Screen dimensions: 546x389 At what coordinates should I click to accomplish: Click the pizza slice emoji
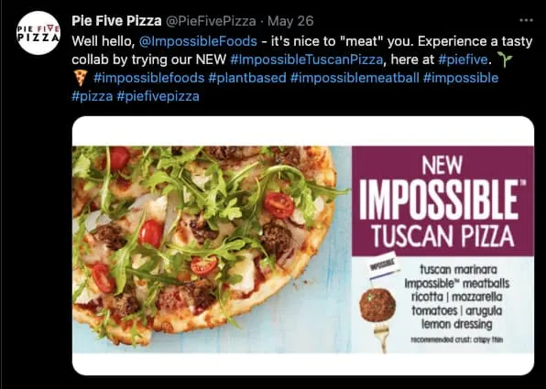(x=81, y=78)
